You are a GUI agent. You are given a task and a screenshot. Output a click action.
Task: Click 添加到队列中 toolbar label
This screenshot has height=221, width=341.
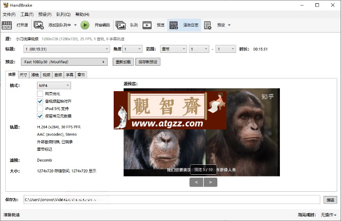coord(60,25)
